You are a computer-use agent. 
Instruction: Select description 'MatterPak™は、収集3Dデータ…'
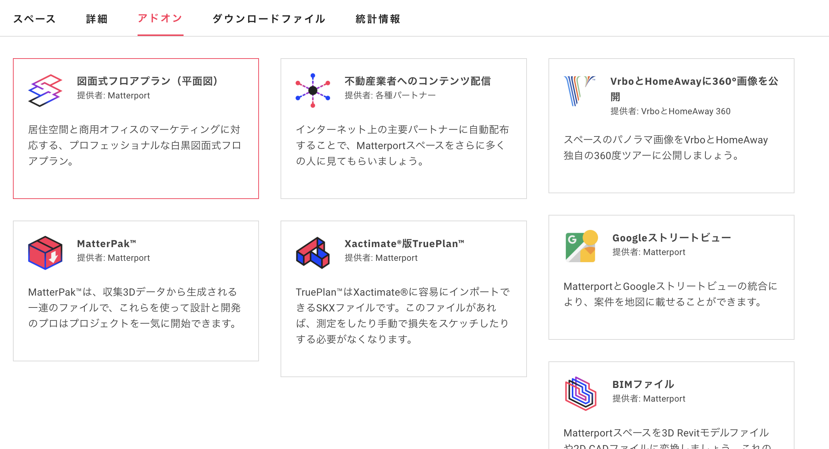click(x=134, y=307)
